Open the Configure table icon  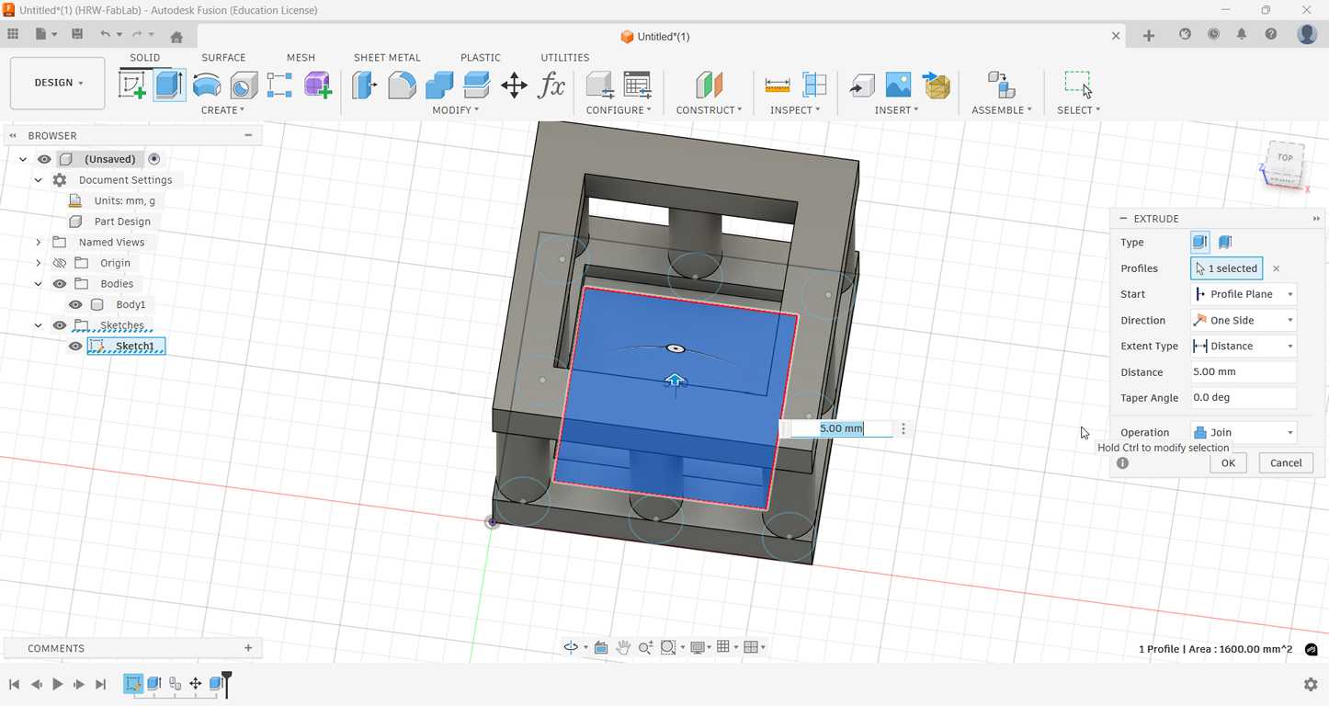(637, 85)
